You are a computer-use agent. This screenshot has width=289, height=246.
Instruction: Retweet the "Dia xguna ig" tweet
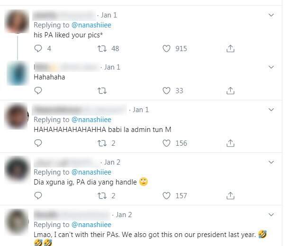pyautogui.click(x=101, y=195)
